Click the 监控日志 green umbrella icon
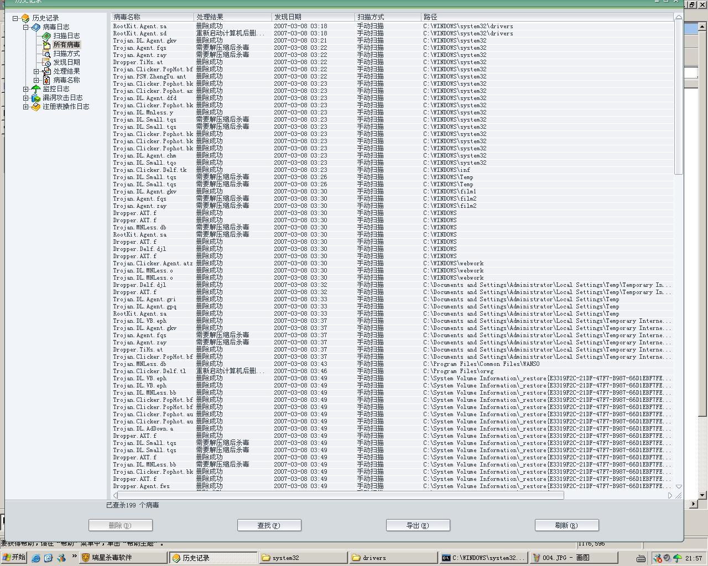The height and width of the screenshot is (566, 708). [36, 89]
